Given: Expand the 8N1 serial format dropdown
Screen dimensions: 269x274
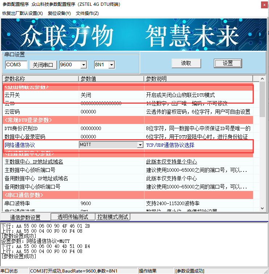Looking at the screenshot, I should 111,65.
